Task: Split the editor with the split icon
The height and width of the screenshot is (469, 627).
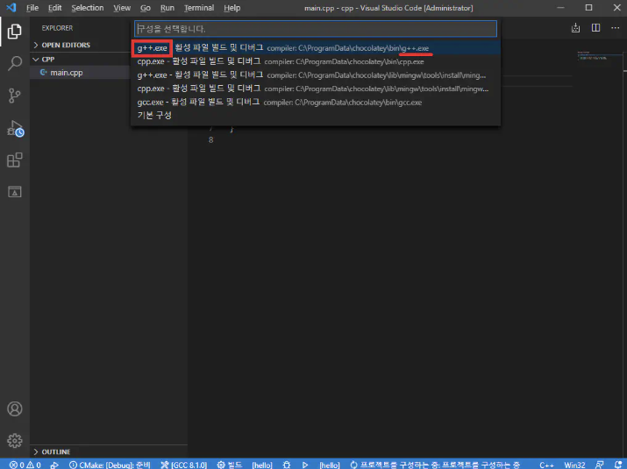Action: [595, 27]
